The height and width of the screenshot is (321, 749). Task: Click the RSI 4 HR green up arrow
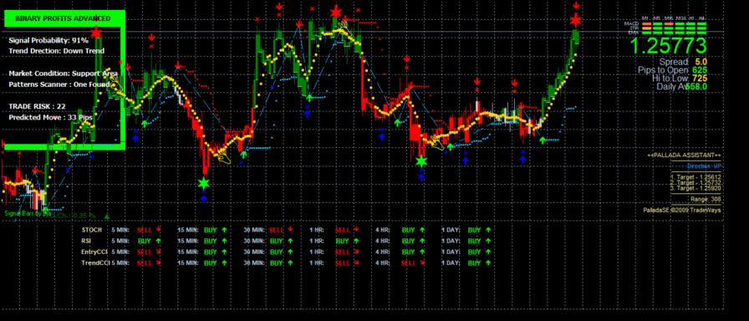click(422, 241)
